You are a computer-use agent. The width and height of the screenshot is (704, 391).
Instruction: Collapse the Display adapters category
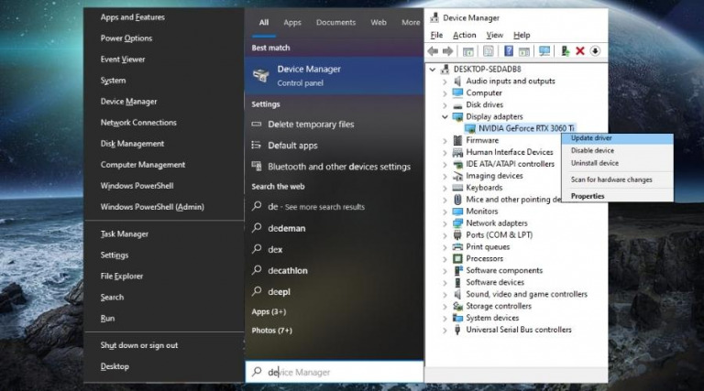445,116
